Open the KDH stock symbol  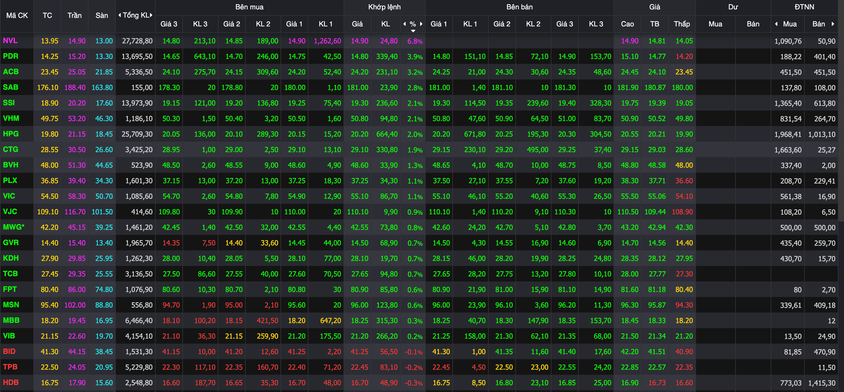[x=11, y=258]
